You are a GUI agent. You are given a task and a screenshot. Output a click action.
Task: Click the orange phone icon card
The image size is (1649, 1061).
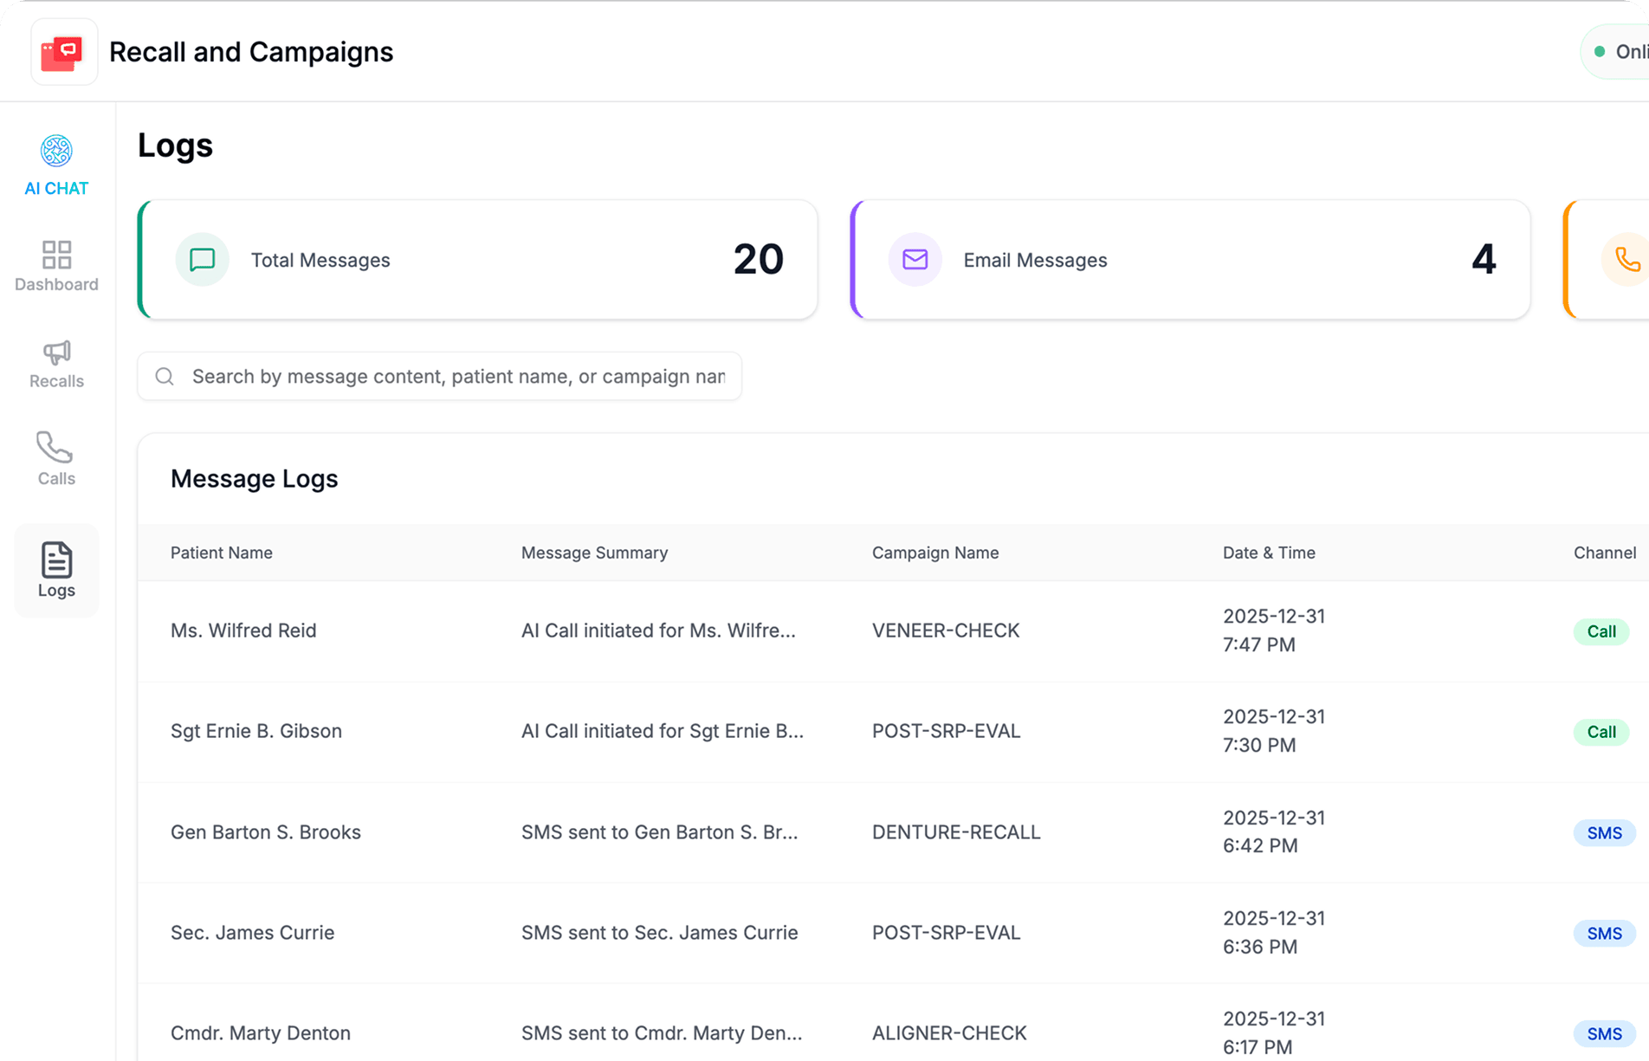(x=1625, y=260)
